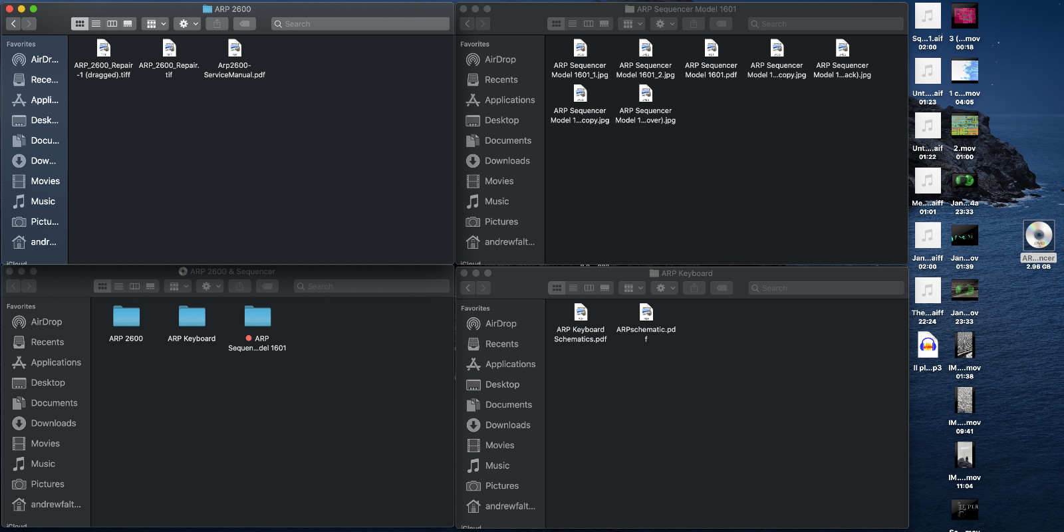
Task: Select ARP Keyboard Schematics.pdf file
Action: click(581, 323)
